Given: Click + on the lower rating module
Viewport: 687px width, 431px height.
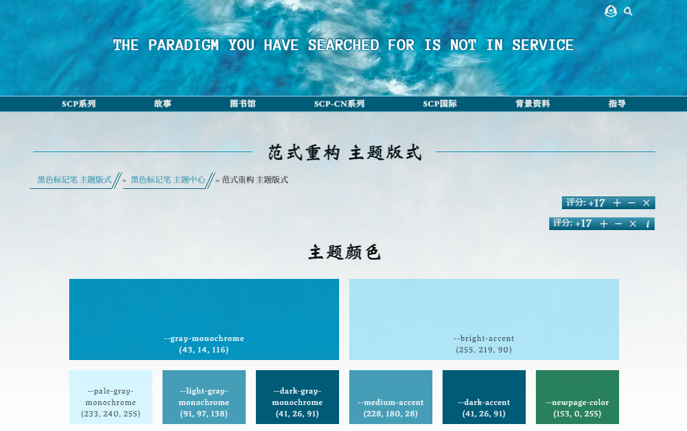Looking at the screenshot, I should (x=604, y=224).
